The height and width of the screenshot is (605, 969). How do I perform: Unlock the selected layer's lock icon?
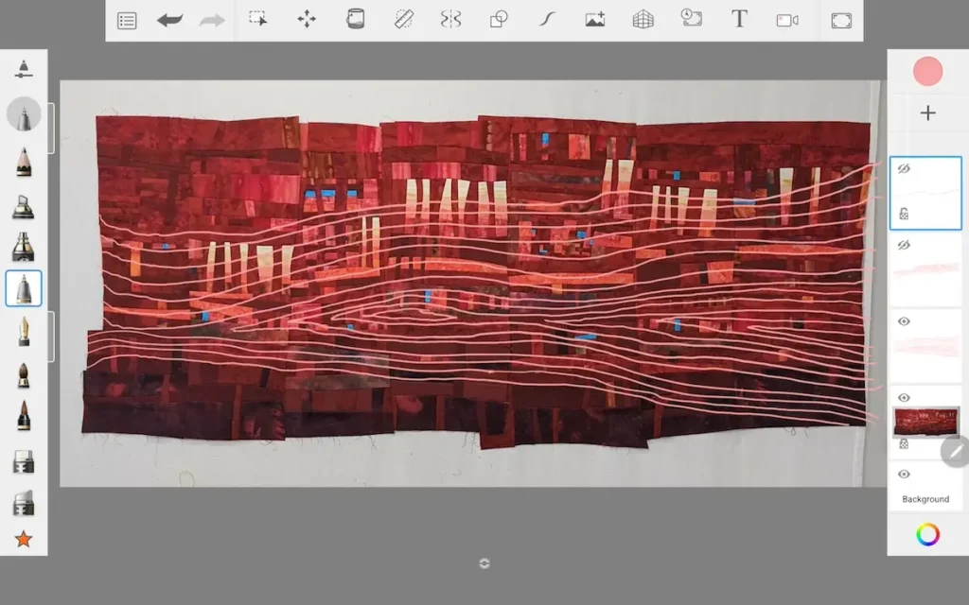tap(905, 215)
